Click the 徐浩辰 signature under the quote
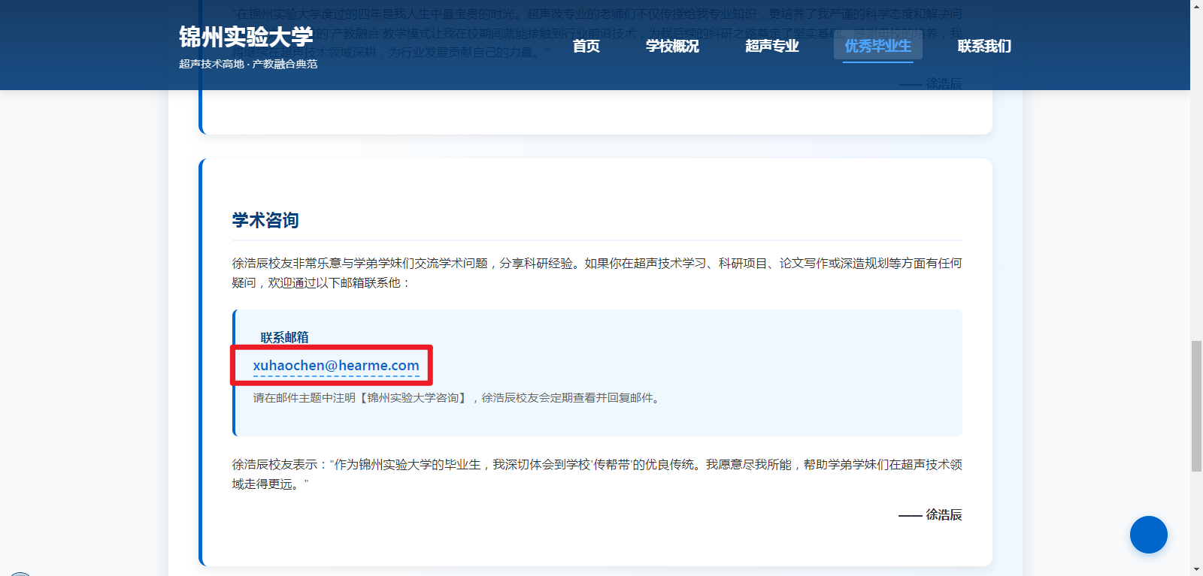 click(x=943, y=515)
